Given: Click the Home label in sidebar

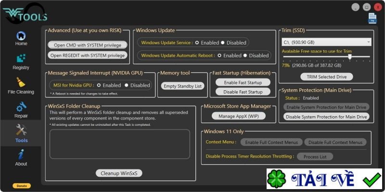Looking at the screenshot, I should [x=21, y=44].
